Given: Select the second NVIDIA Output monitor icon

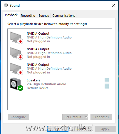Looking at the screenshot, I should point(16,53).
